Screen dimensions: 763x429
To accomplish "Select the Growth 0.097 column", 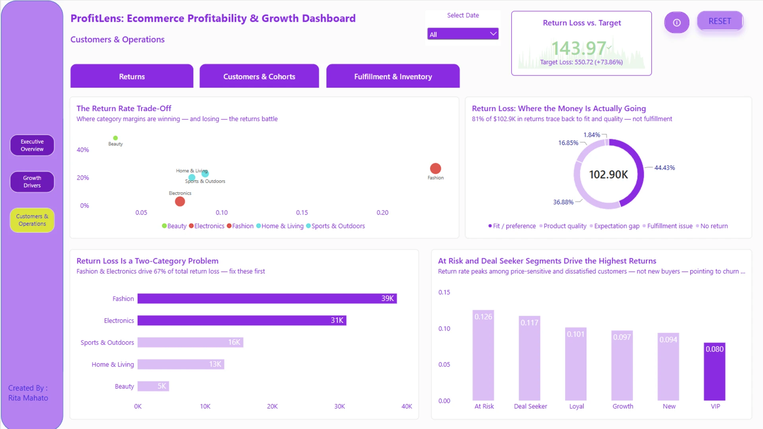I will (622, 365).
